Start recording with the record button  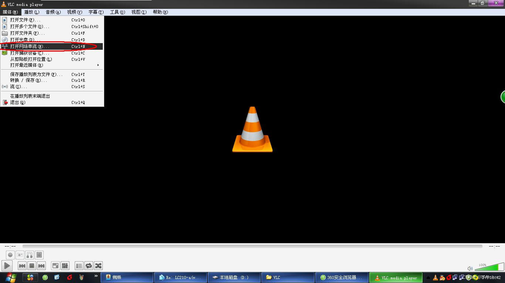[10, 255]
